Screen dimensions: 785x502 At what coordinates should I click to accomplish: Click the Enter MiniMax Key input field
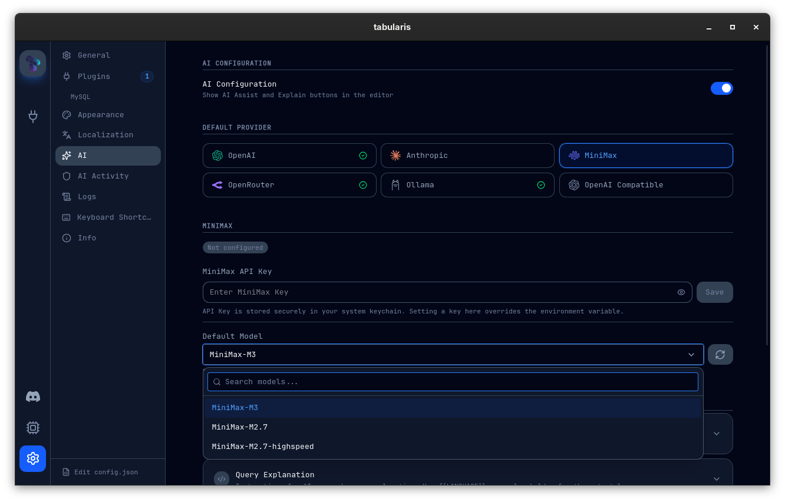click(x=447, y=292)
